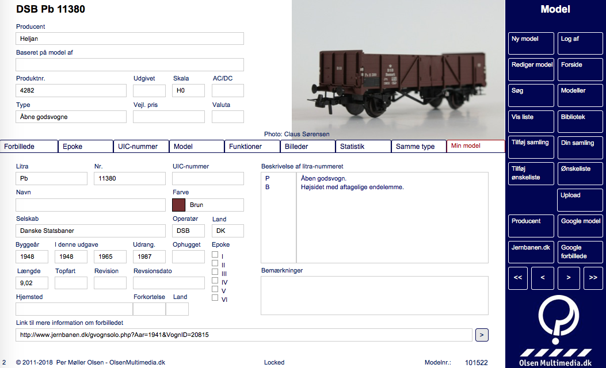The image size is (606, 368).
Task: Open the Søg search button
Action: (531, 95)
